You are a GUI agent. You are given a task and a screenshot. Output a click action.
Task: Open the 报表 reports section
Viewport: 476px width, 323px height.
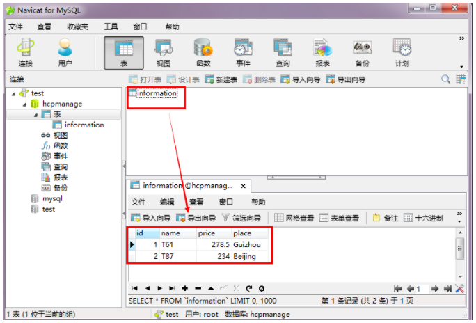[x=322, y=52]
